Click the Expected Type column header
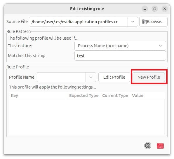 tap(84, 96)
